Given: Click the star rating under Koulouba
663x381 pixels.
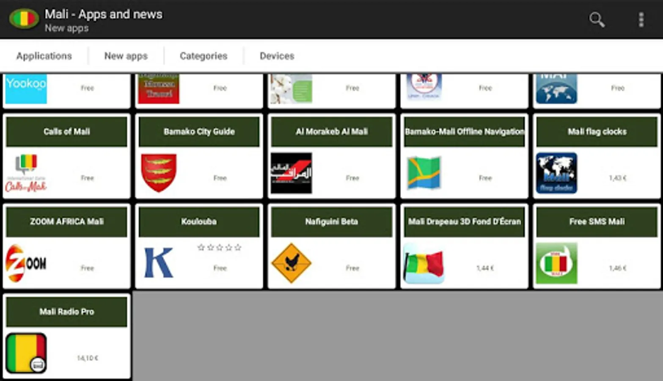Looking at the screenshot, I should point(220,248).
